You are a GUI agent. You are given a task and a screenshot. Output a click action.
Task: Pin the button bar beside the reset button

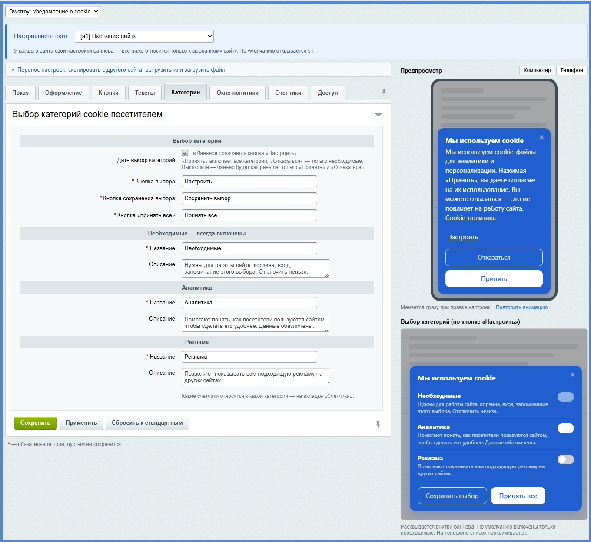378,424
